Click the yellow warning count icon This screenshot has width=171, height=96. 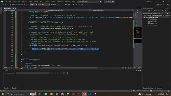[21, 68]
